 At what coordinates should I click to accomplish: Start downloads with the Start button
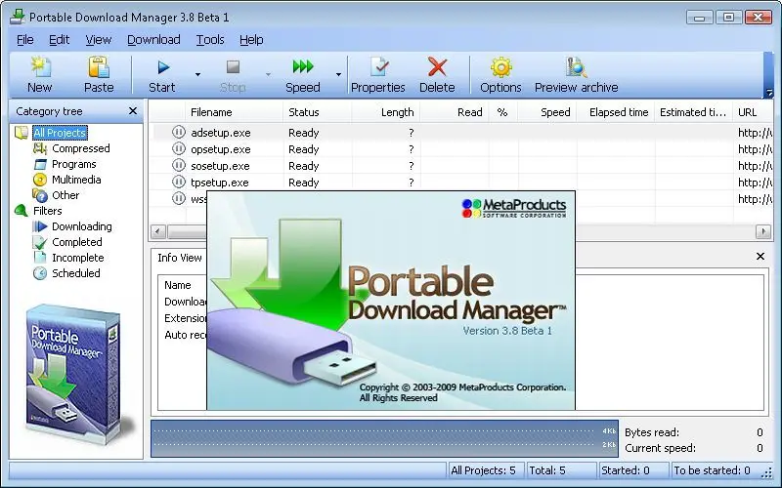pos(162,75)
